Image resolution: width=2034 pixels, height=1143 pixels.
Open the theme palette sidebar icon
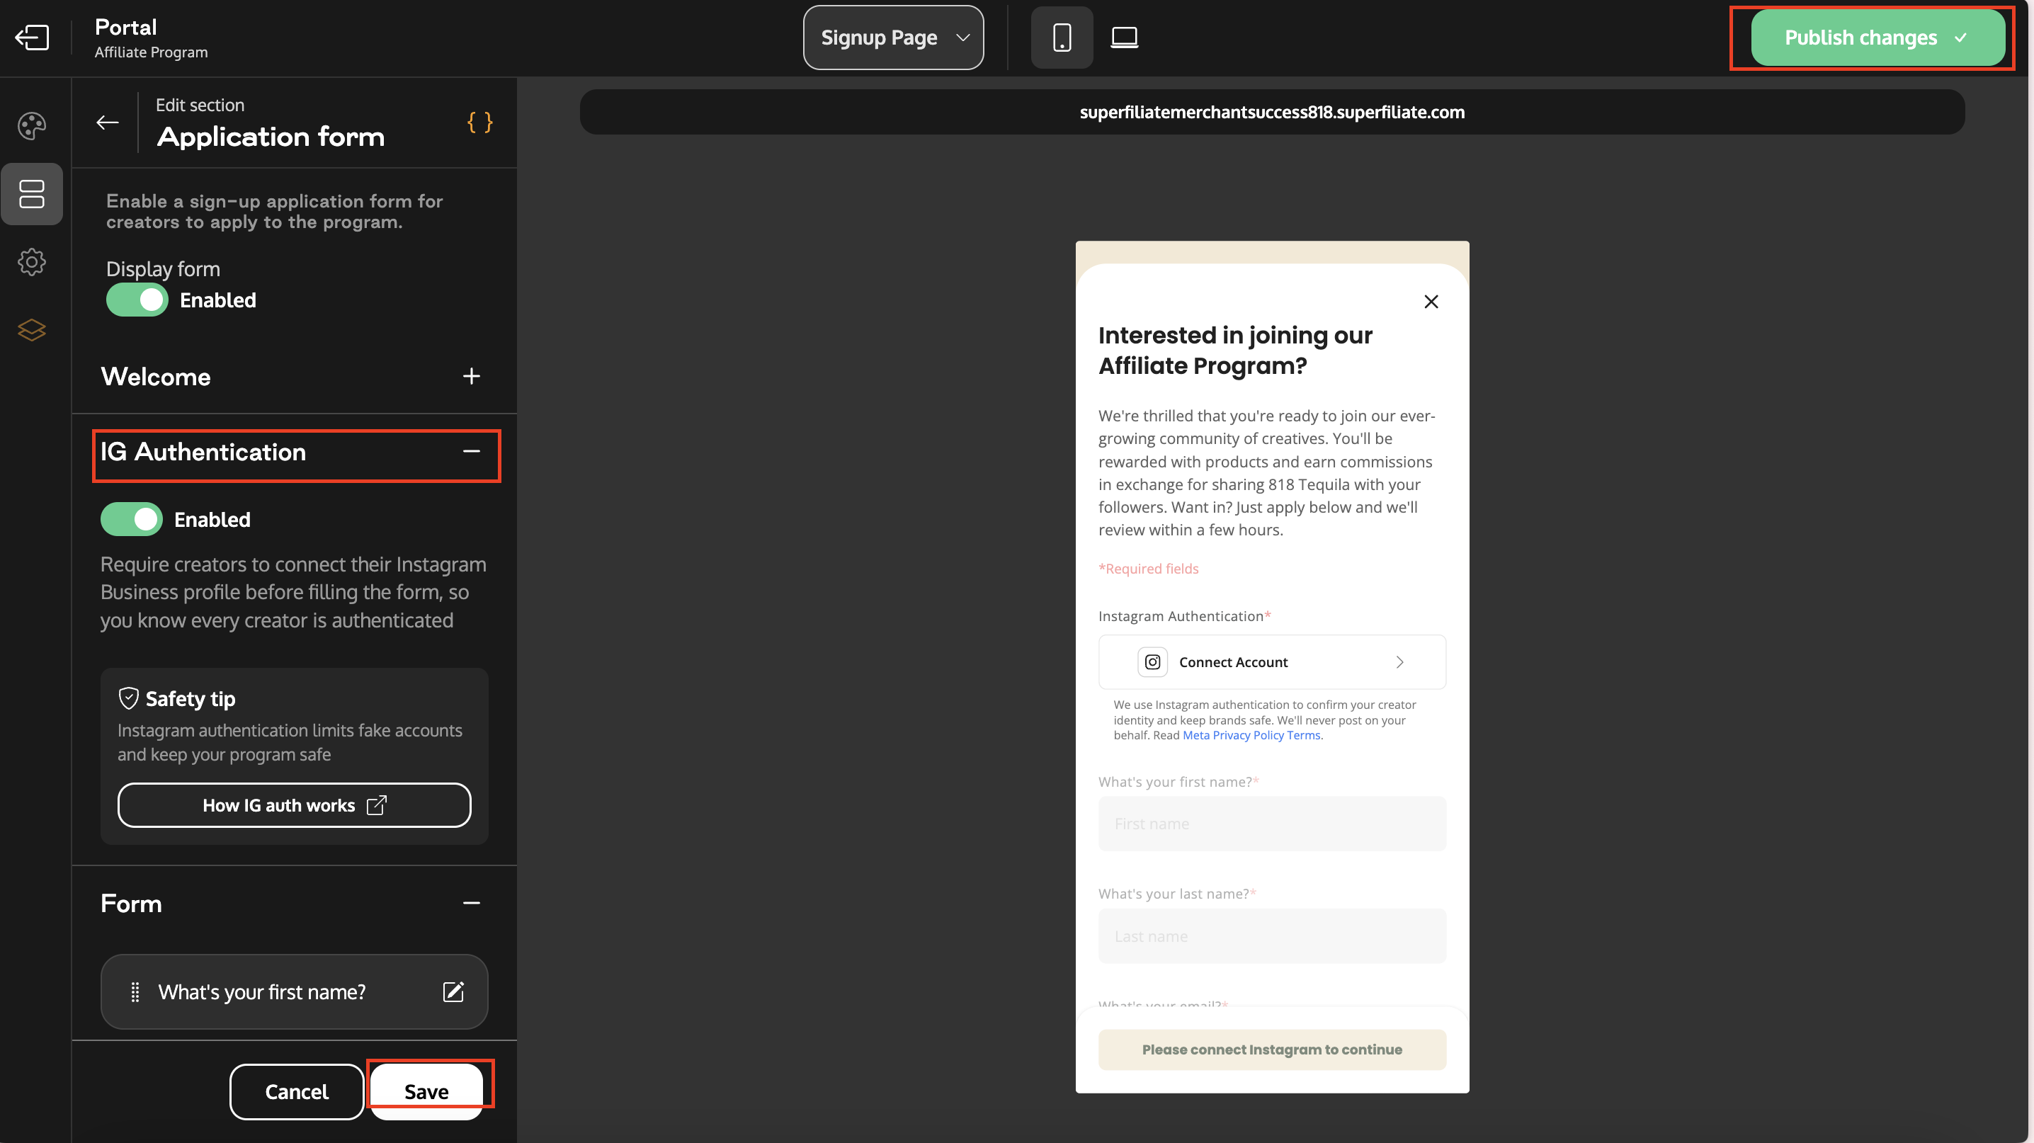(x=32, y=126)
